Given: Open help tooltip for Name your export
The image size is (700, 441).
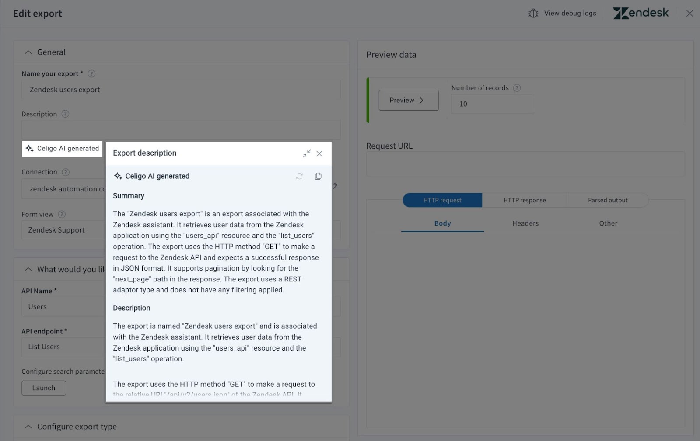Looking at the screenshot, I should (91, 73).
